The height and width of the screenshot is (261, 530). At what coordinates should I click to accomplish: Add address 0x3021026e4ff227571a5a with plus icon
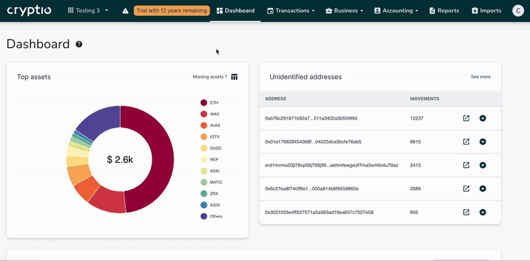[483, 212]
